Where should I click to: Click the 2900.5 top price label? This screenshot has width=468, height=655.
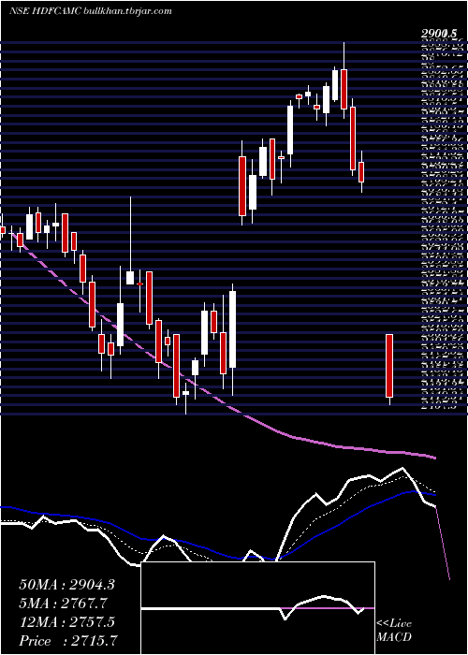tap(438, 33)
